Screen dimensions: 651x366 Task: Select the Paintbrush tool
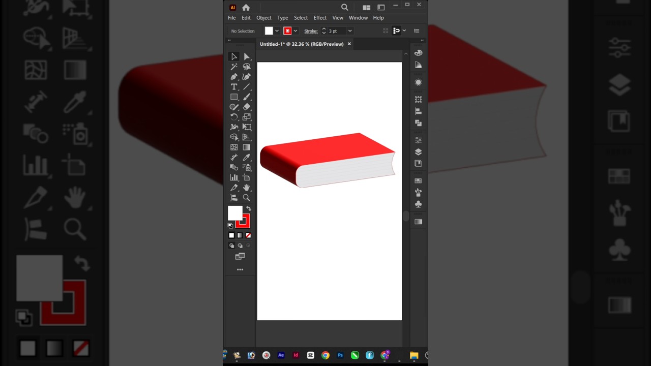click(247, 97)
